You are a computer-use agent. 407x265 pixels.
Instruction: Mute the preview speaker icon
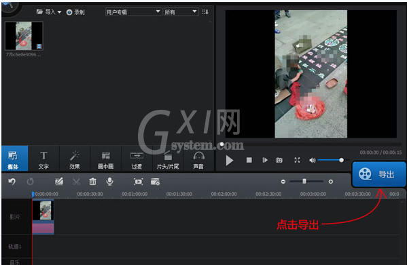tap(313, 160)
